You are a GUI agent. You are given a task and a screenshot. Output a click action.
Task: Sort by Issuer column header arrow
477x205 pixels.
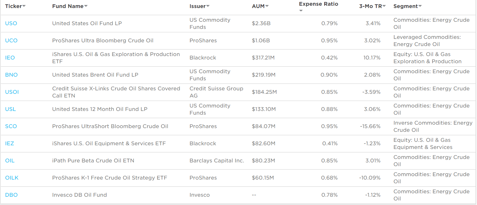pyautogui.click(x=208, y=6)
